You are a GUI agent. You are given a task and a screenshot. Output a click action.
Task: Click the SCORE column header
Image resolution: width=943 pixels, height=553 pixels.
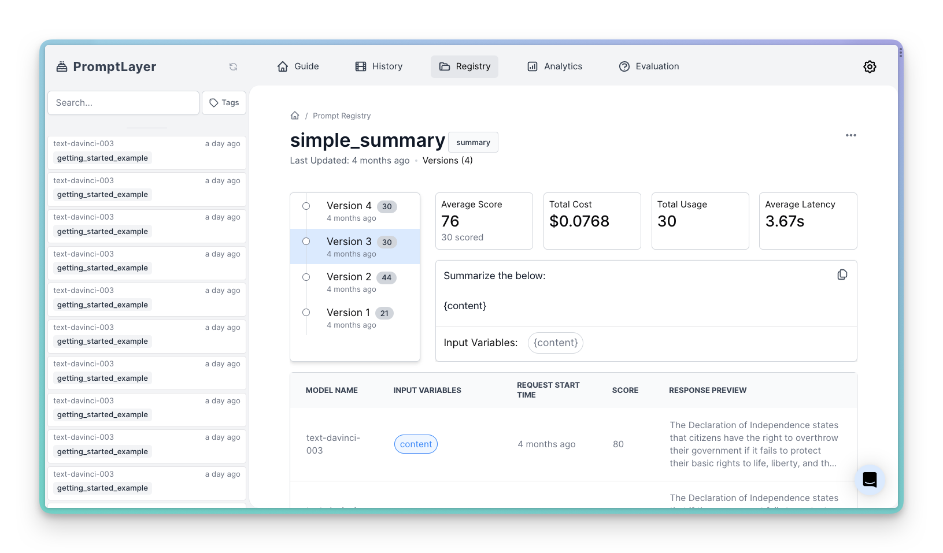click(625, 391)
